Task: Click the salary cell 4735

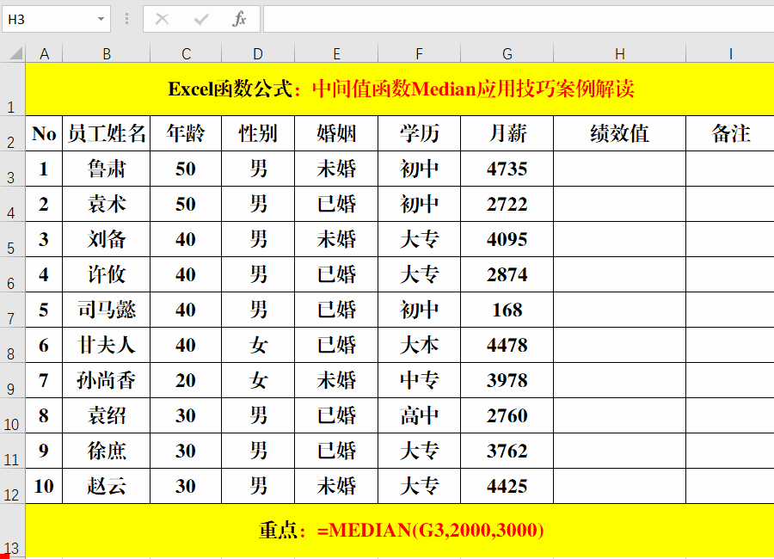Action: pos(507,169)
